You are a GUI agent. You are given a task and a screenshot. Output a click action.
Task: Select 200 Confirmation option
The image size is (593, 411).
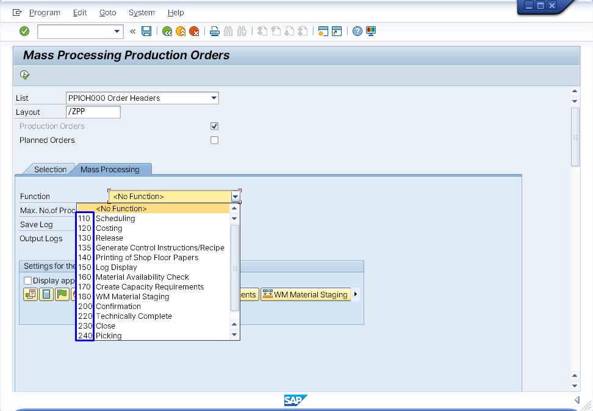coord(153,307)
